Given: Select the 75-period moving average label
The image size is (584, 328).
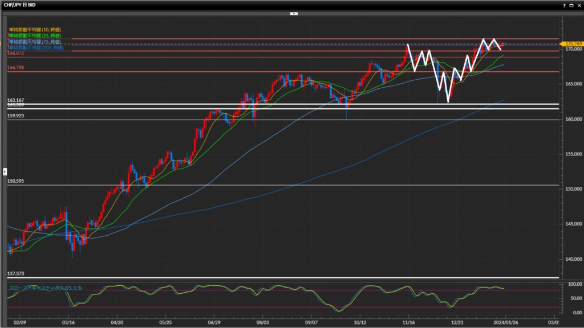Looking at the screenshot, I should pyautogui.click(x=34, y=42).
